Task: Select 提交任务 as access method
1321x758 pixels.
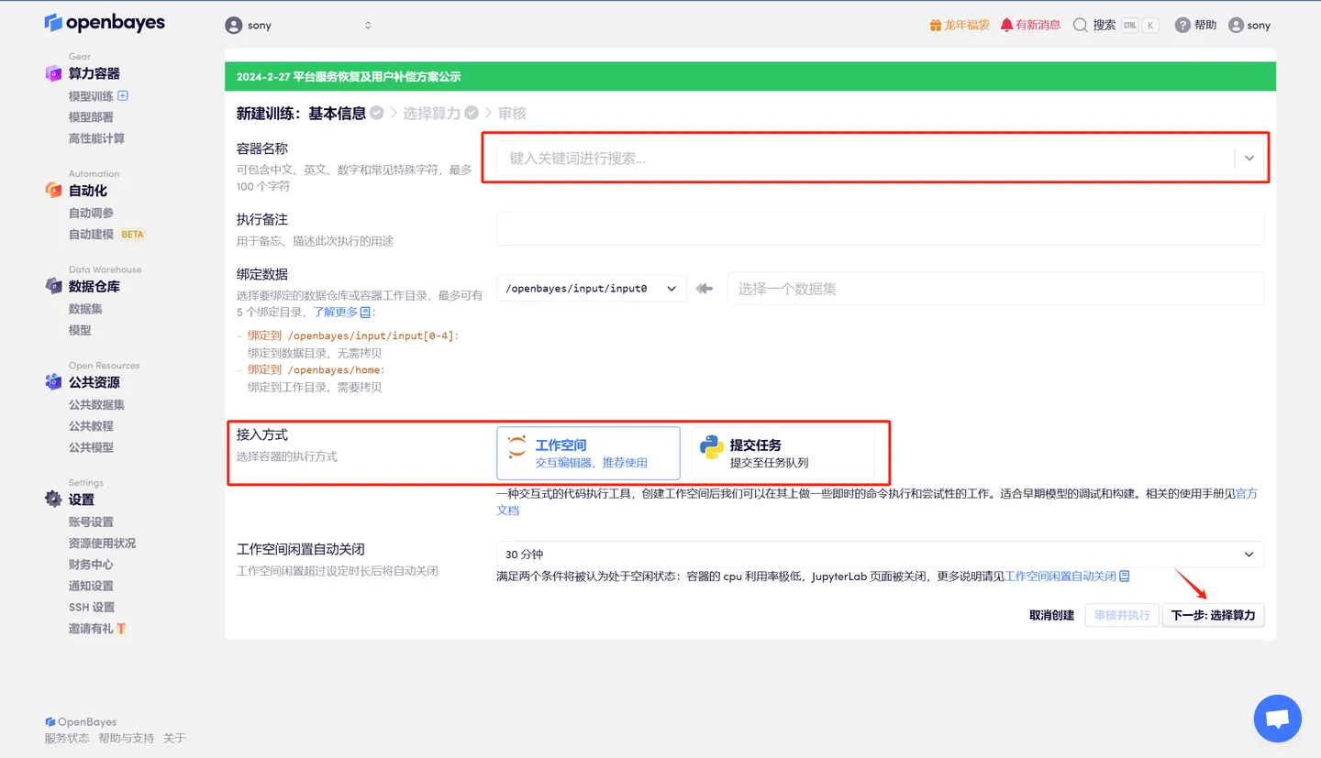Action: (x=780, y=452)
